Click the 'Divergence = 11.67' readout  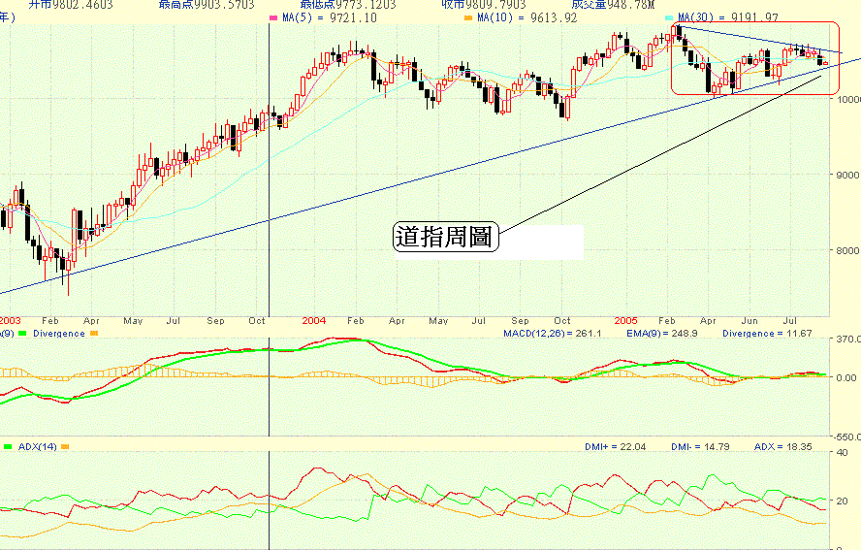[x=767, y=334]
